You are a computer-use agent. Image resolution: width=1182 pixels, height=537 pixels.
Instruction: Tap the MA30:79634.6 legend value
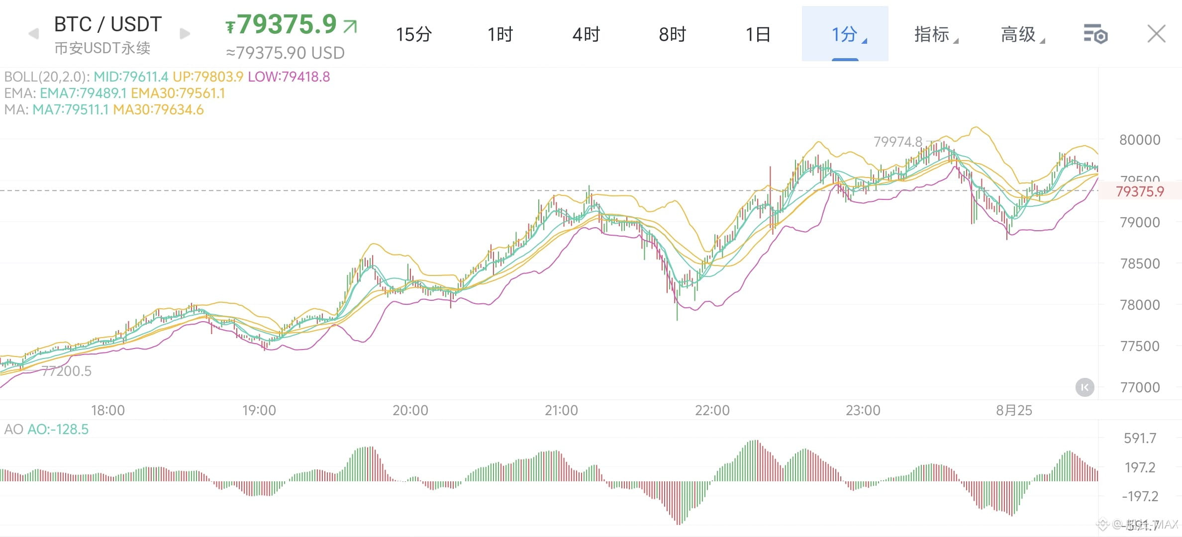pos(158,109)
